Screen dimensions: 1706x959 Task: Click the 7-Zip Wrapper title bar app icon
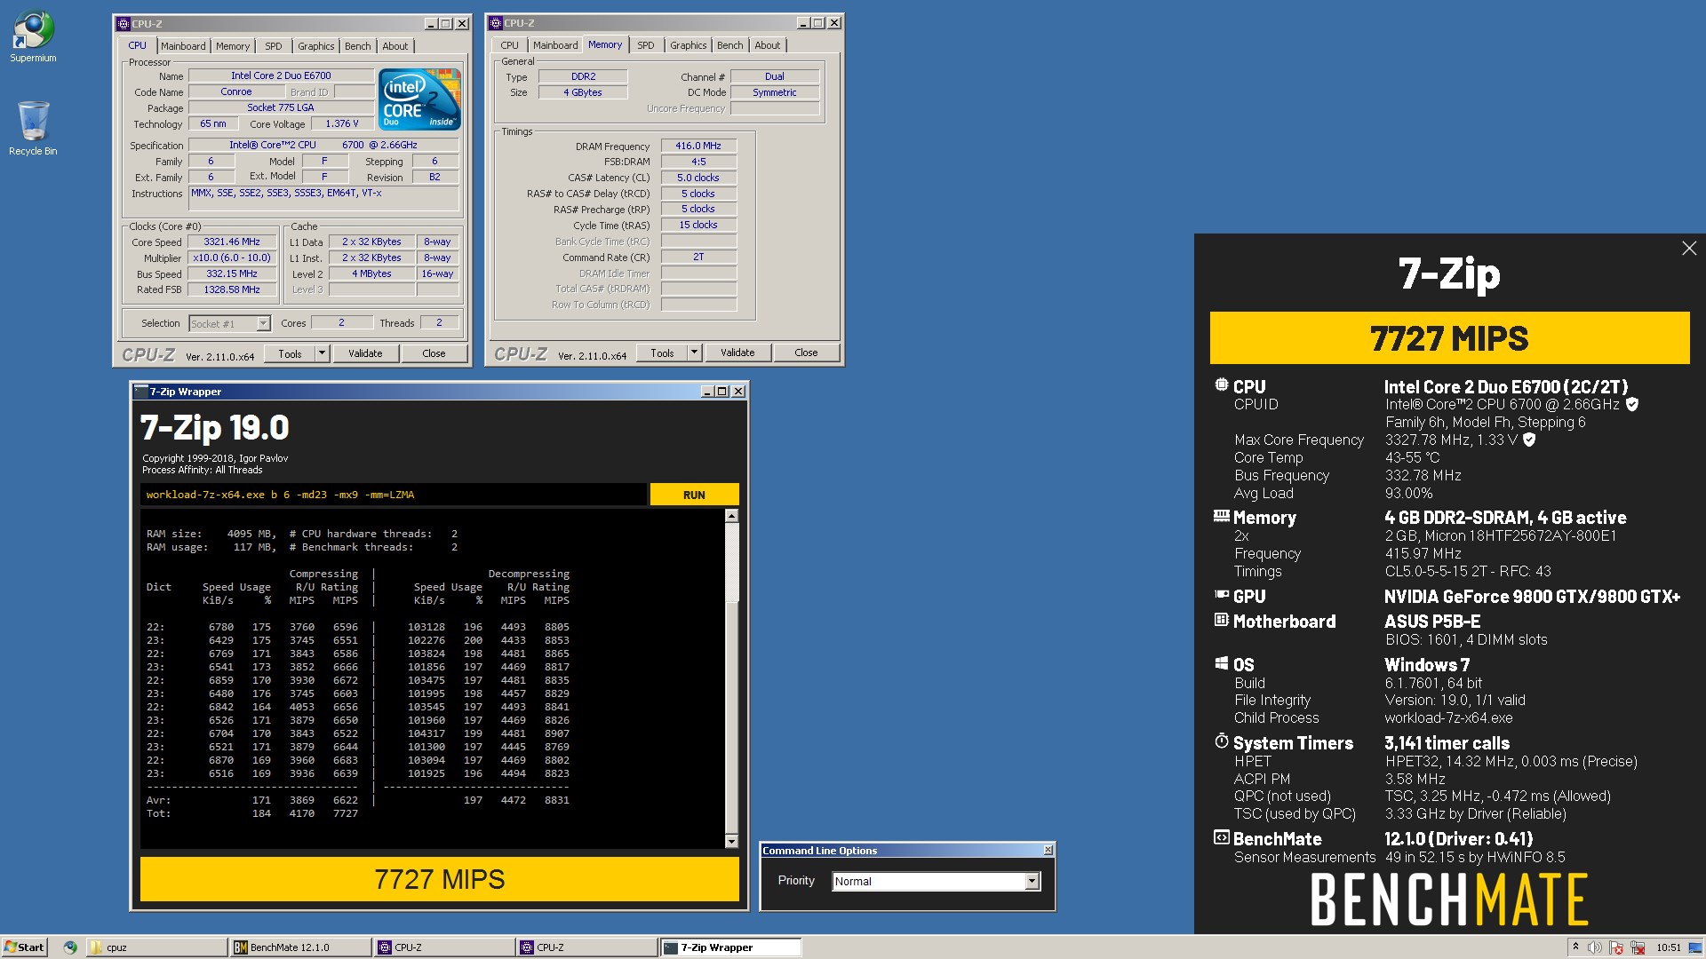140,392
